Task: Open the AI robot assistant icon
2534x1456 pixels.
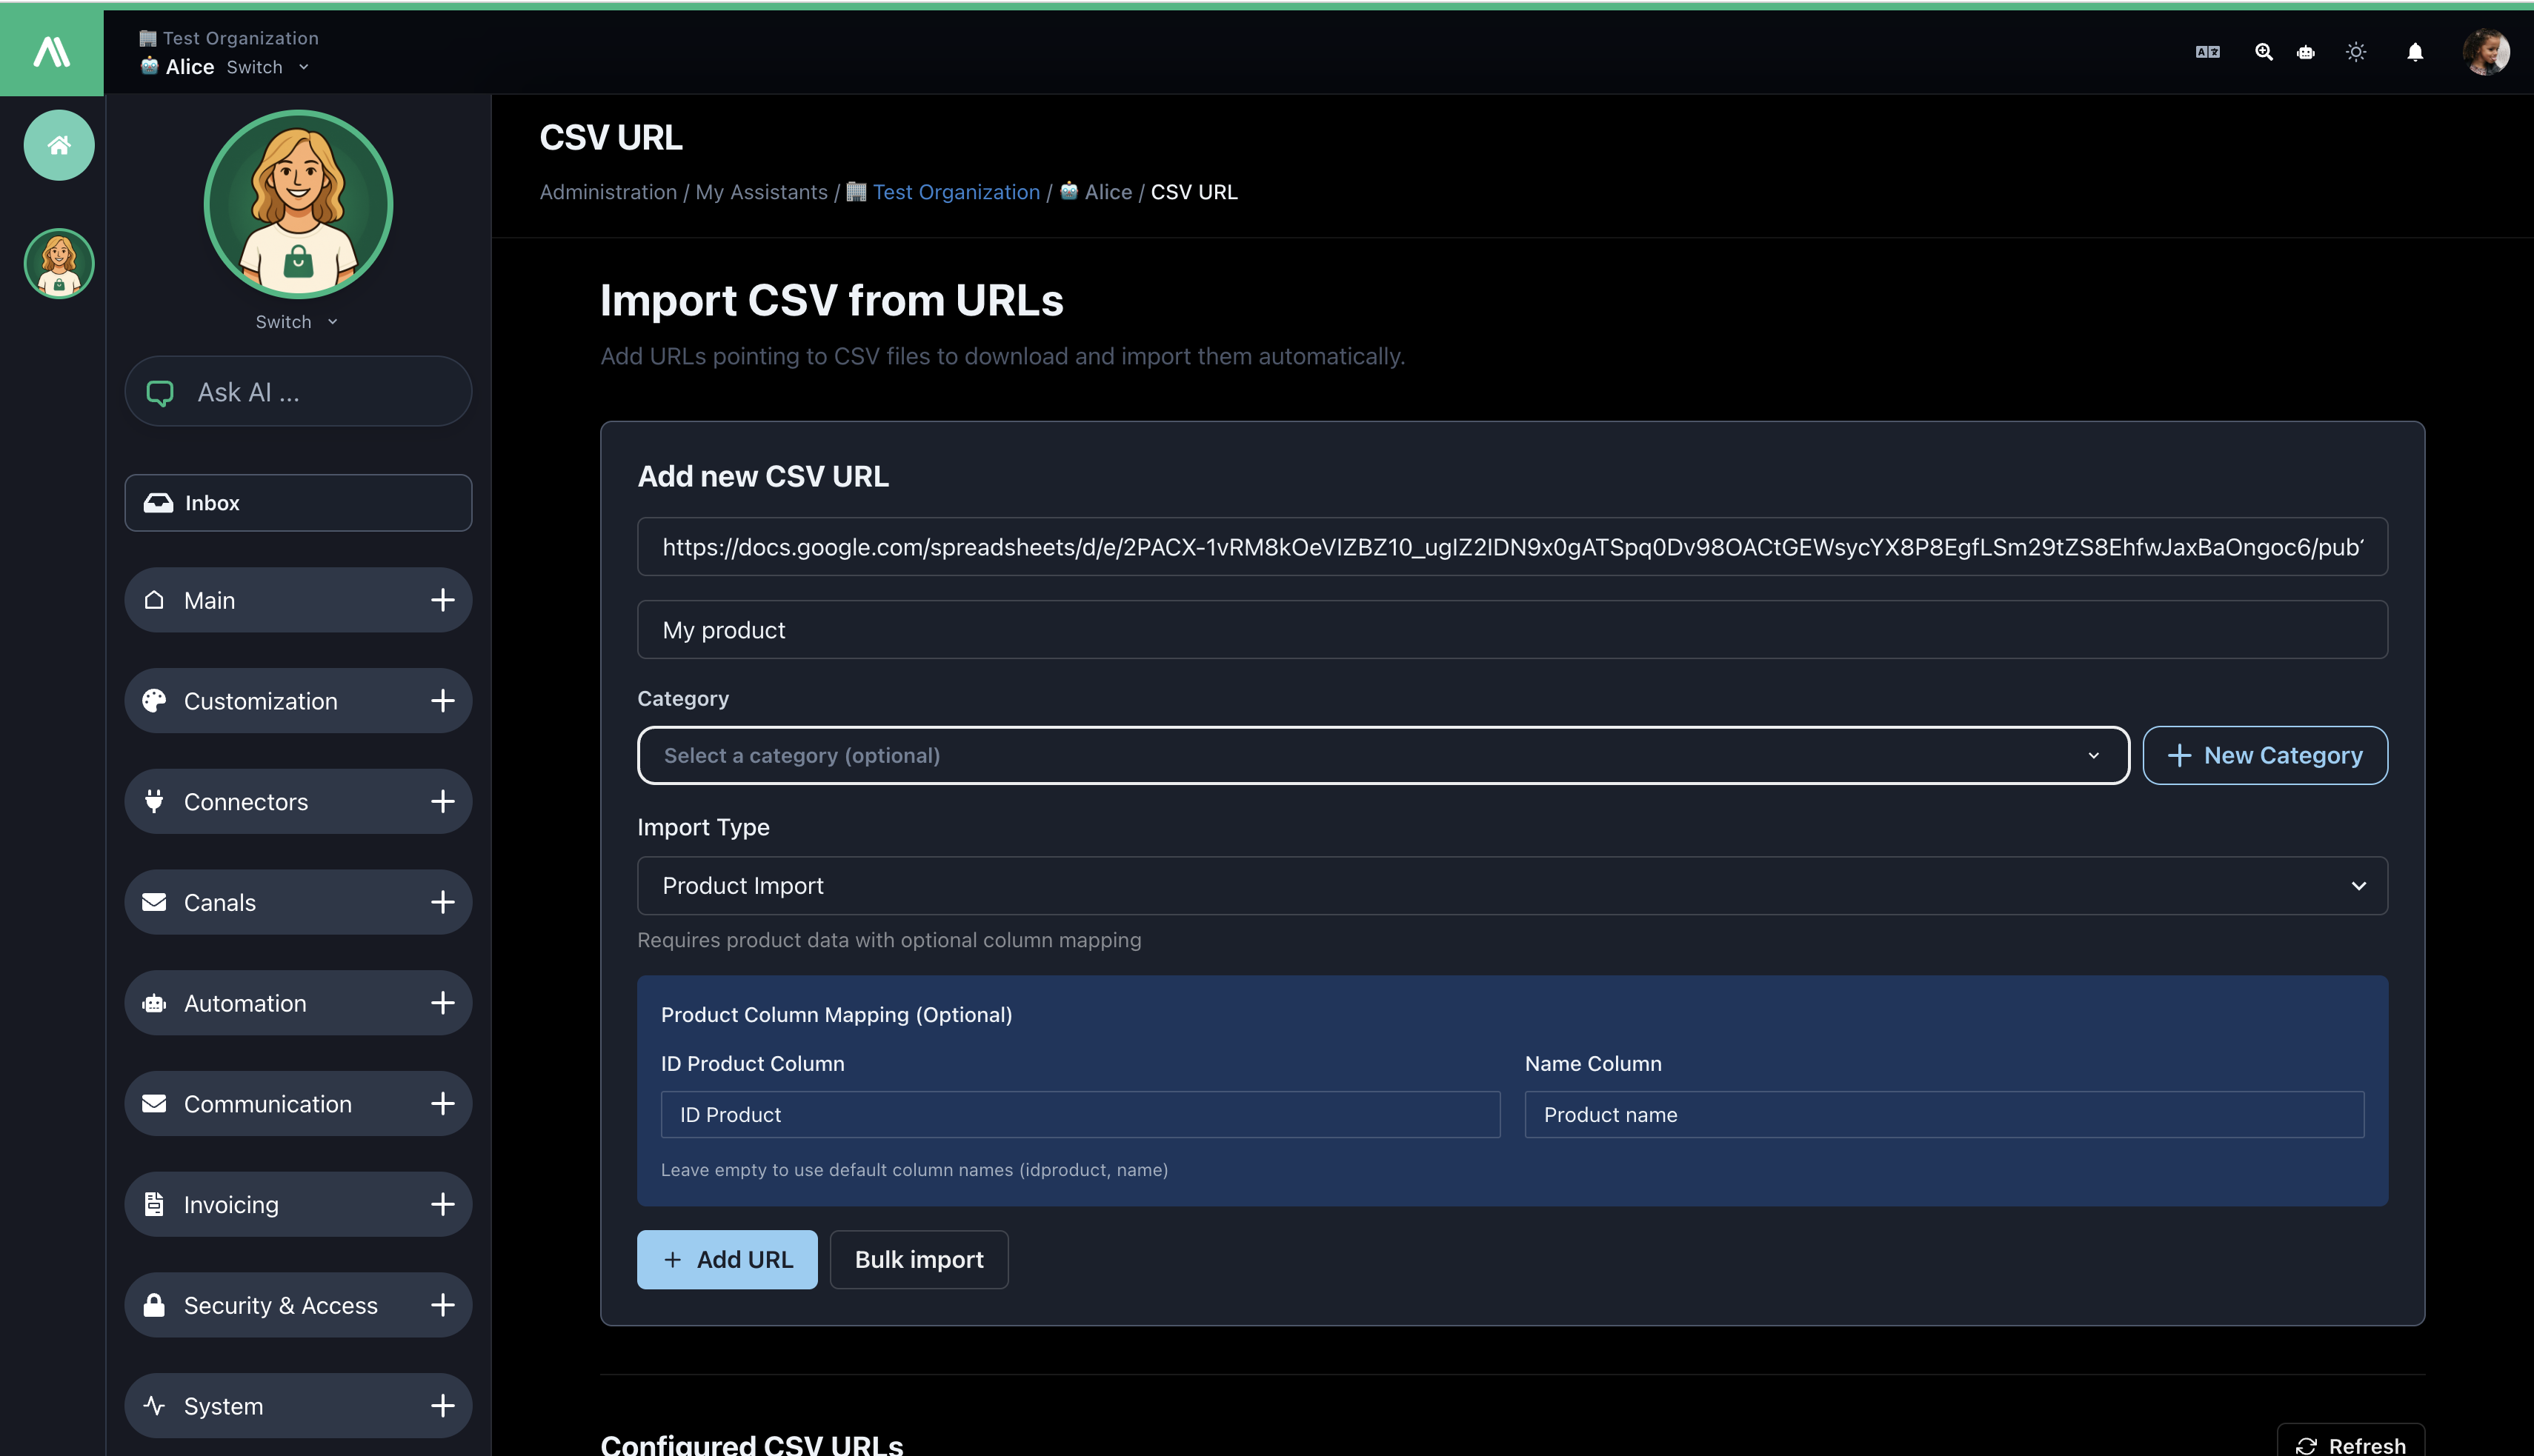Action: (x=2306, y=52)
